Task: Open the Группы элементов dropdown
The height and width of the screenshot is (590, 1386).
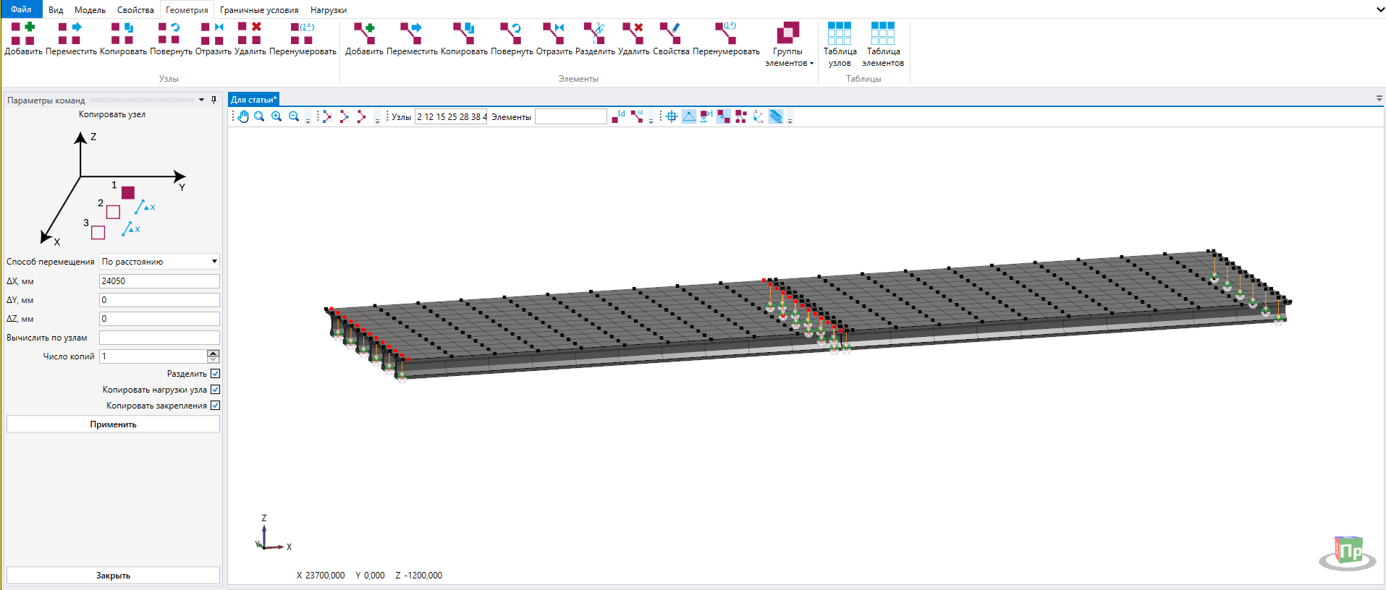Action: tap(789, 44)
